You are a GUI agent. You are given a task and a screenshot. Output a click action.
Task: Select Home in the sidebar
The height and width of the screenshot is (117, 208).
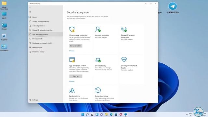pyautogui.click(x=45, y=17)
